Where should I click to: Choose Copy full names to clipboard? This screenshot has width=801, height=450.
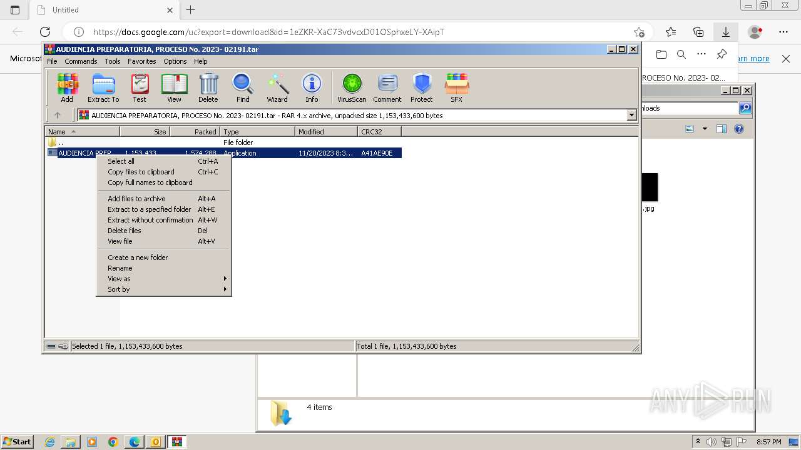click(x=164, y=182)
